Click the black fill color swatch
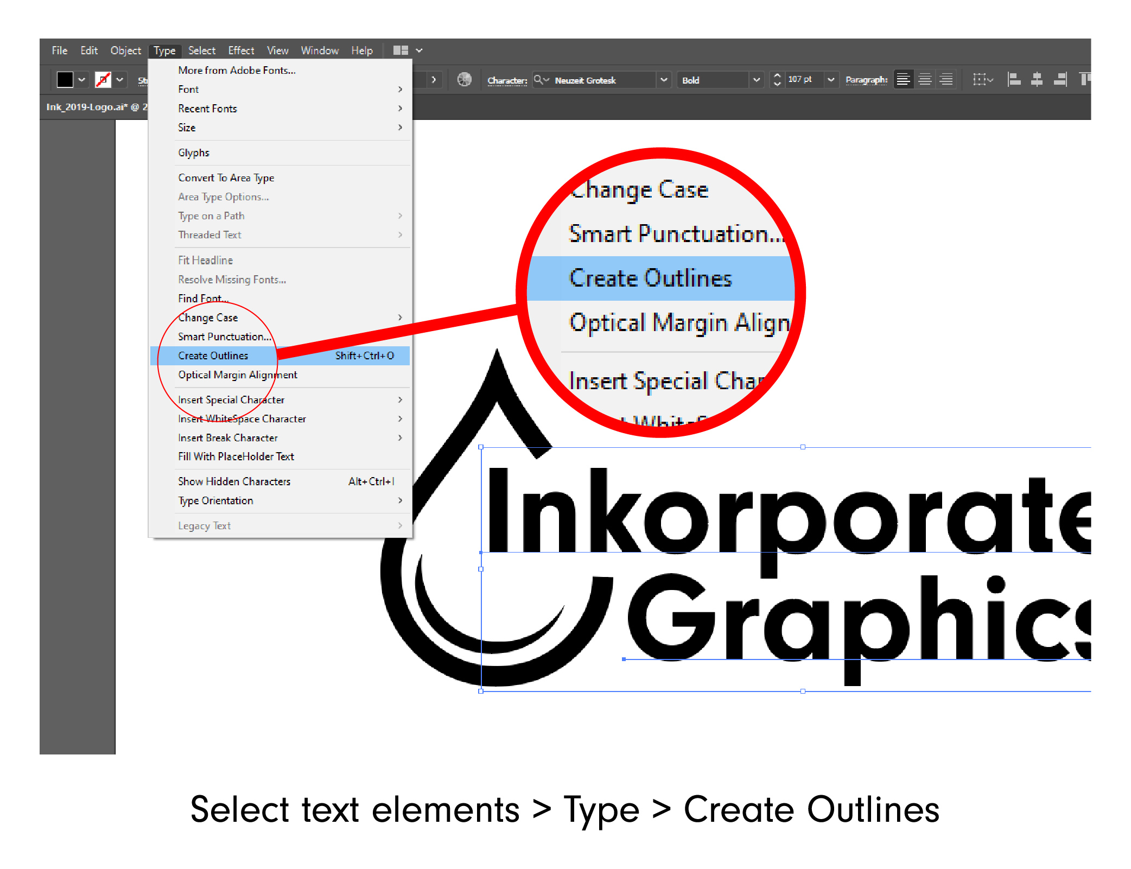 pos(64,79)
